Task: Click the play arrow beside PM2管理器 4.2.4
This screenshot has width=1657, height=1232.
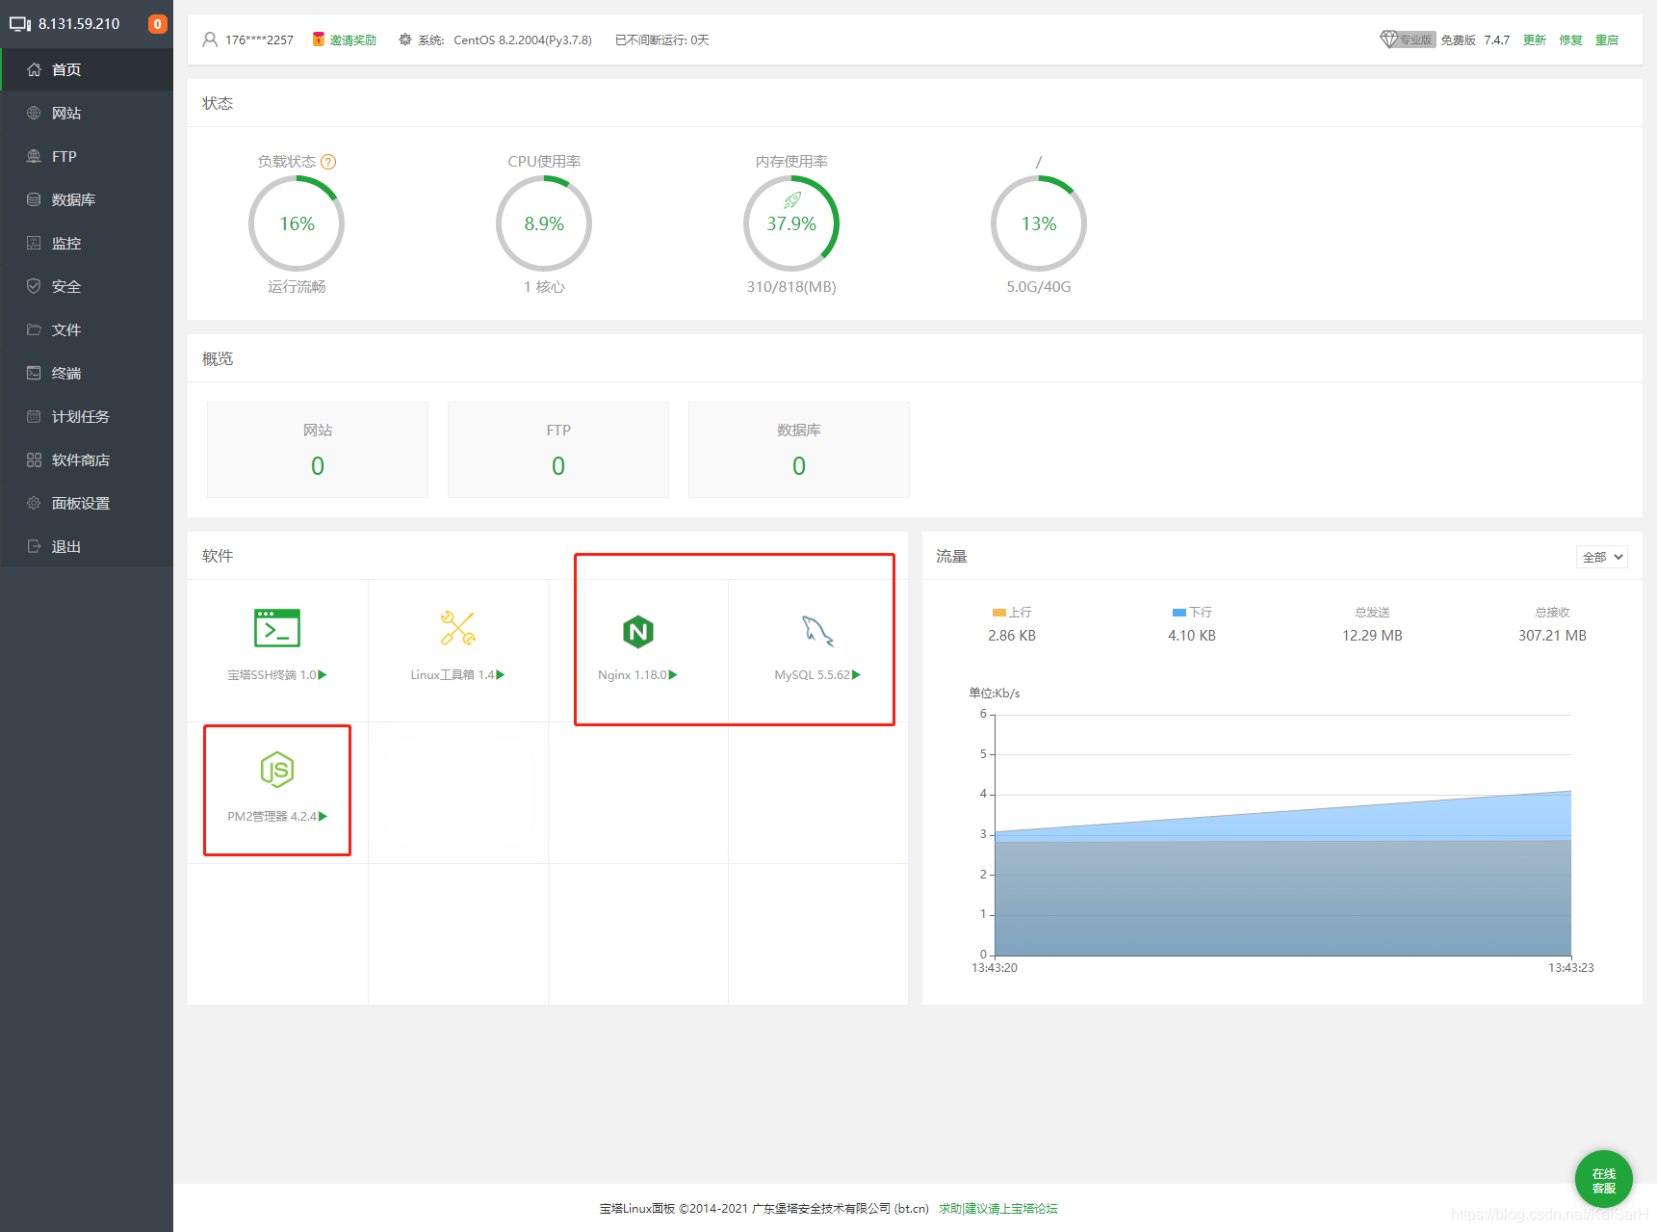Action: (323, 817)
